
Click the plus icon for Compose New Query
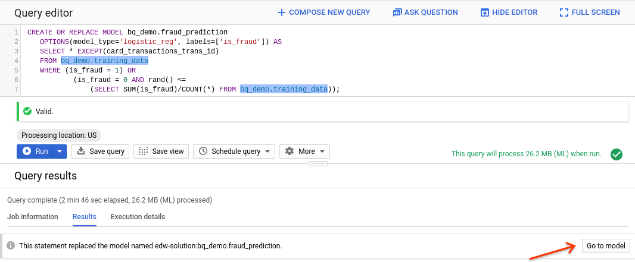coord(282,12)
